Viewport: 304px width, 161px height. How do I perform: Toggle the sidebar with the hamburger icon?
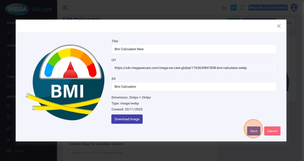[65, 8]
